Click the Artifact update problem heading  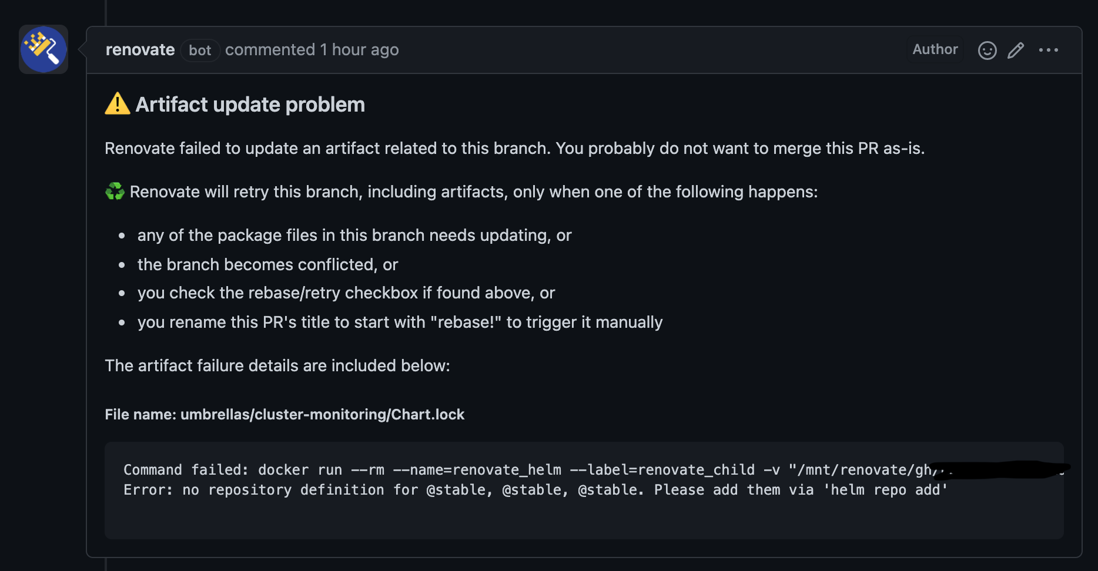coord(250,105)
